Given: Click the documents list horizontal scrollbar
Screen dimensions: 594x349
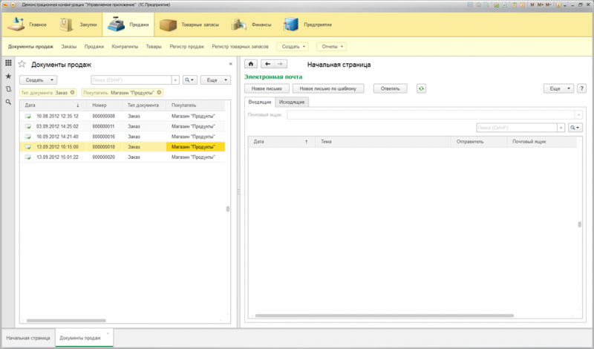Looking at the screenshot, I should click(x=66, y=321).
